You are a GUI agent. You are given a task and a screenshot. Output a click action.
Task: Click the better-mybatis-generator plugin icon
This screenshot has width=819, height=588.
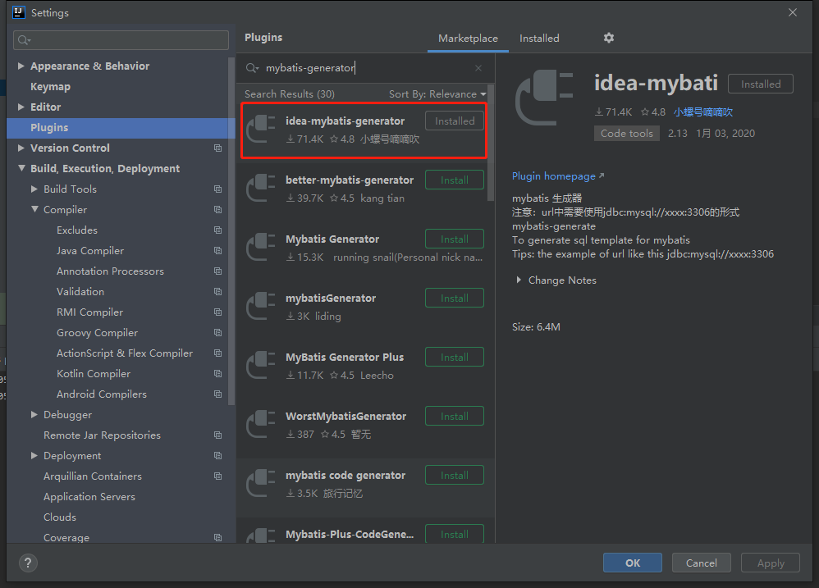point(262,189)
